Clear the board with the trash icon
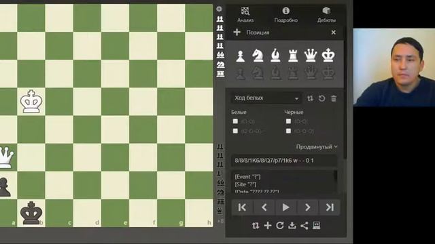 (x=334, y=98)
